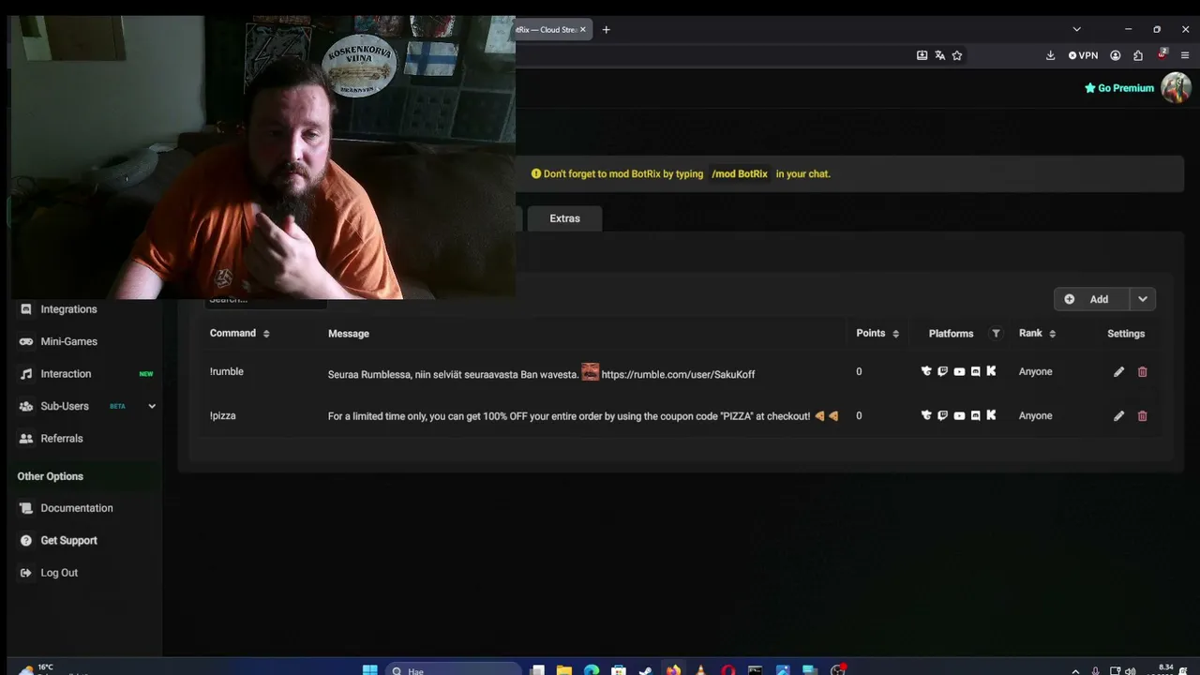This screenshot has width=1200, height=675.
Task: Click the Anyone rank in the !pizza row
Action: point(1036,416)
